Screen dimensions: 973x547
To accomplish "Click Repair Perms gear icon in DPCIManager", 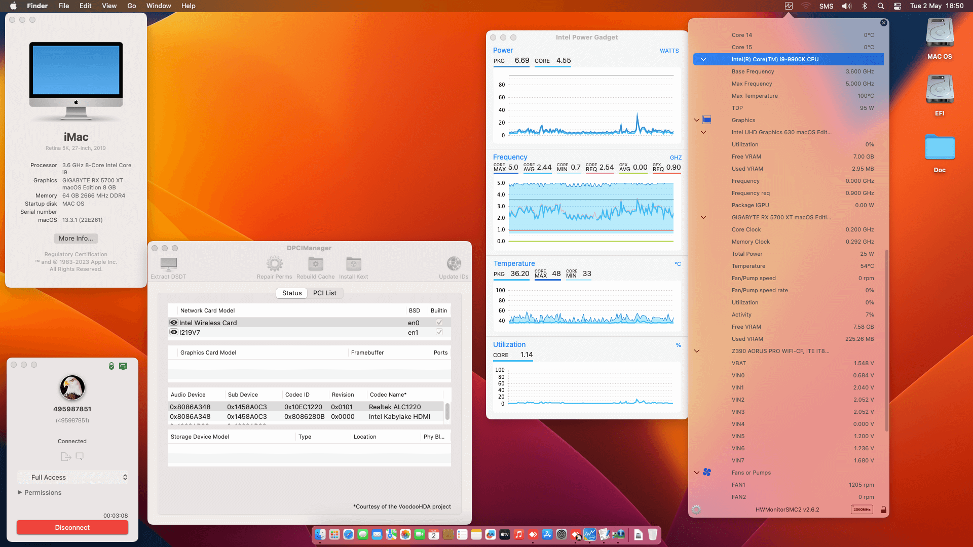I will (x=274, y=263).
